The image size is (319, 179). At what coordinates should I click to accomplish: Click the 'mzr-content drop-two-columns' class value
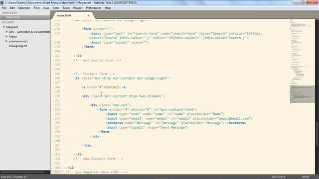point(133,96)
